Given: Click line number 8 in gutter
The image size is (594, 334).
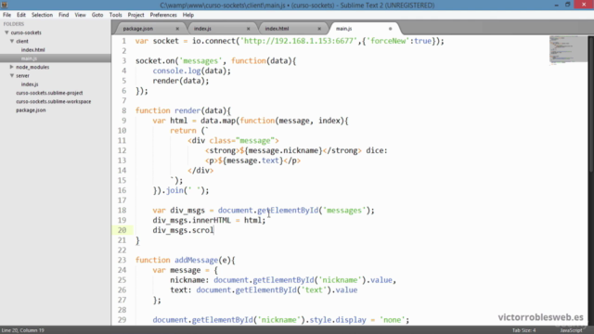Looking at the screenshot, I should pyautogui.click(x=123, y=110).
